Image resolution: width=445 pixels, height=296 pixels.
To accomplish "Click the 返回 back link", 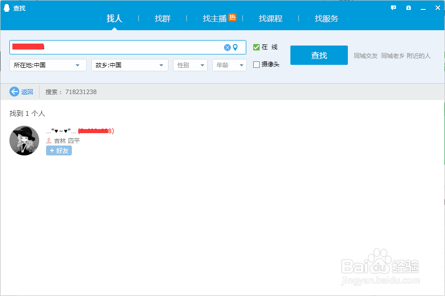I will (x=27, y=92).
